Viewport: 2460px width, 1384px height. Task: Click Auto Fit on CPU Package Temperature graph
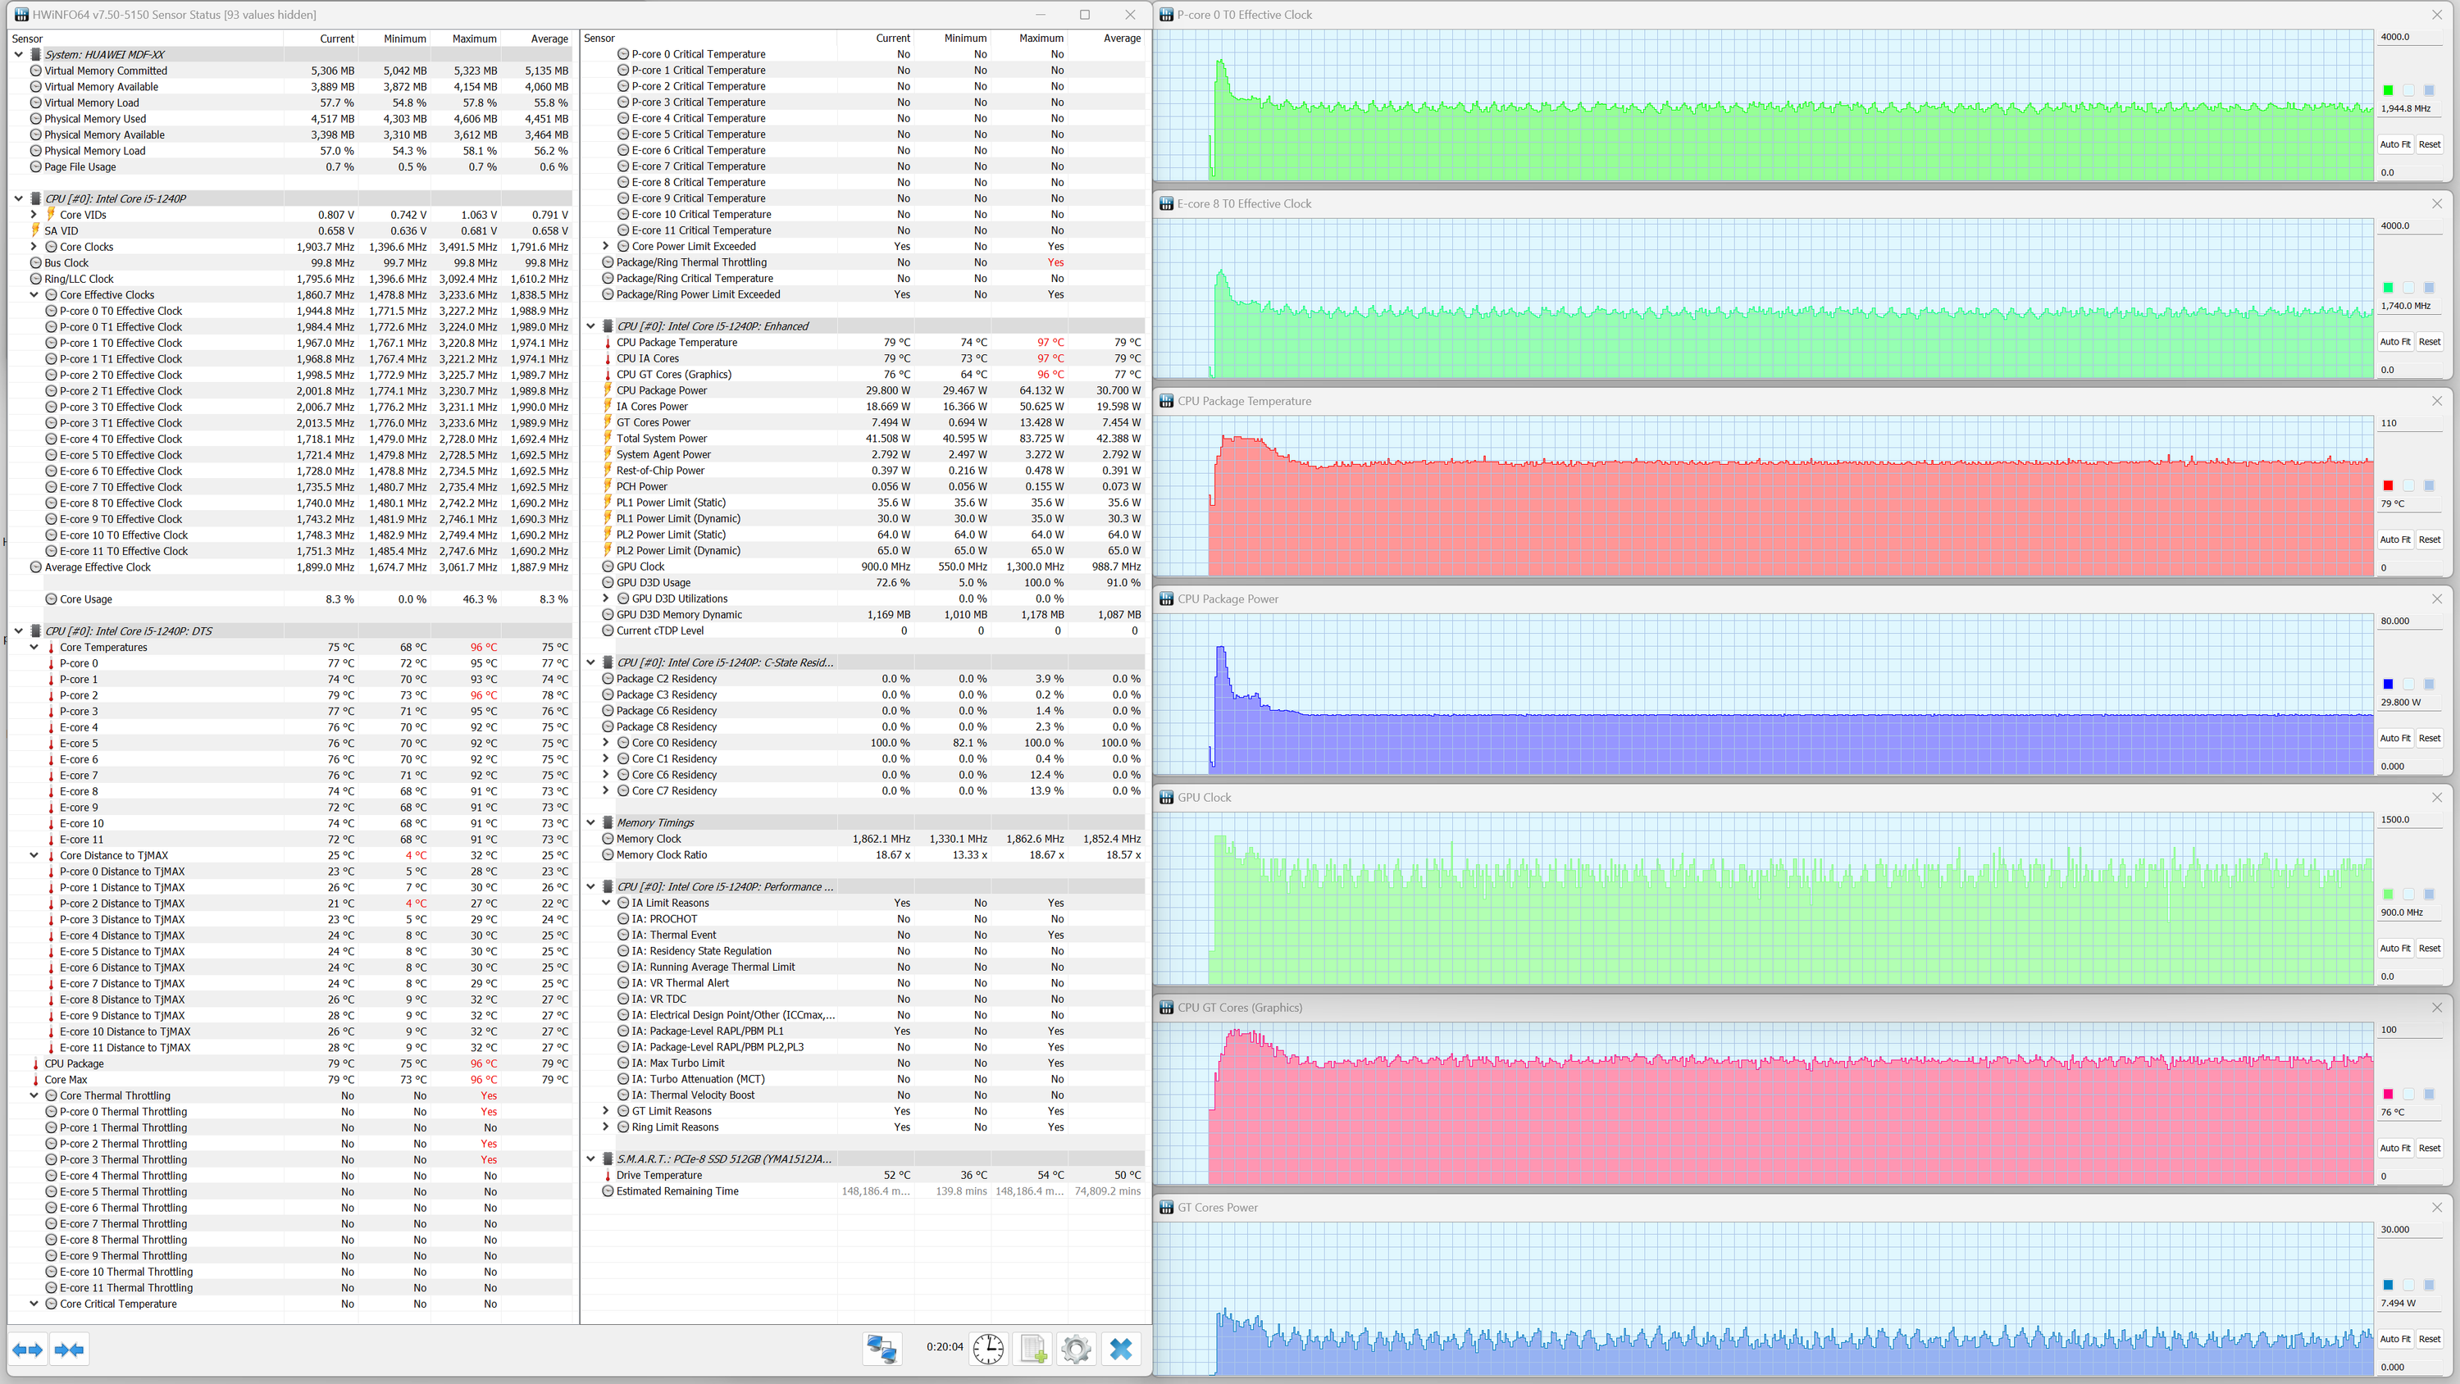[2394, 539]
